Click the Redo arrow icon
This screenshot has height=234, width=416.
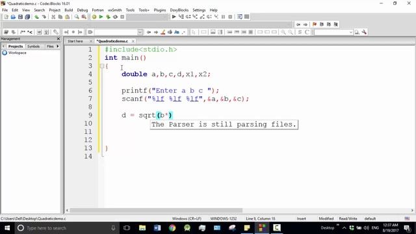click(x=44, y=17)
